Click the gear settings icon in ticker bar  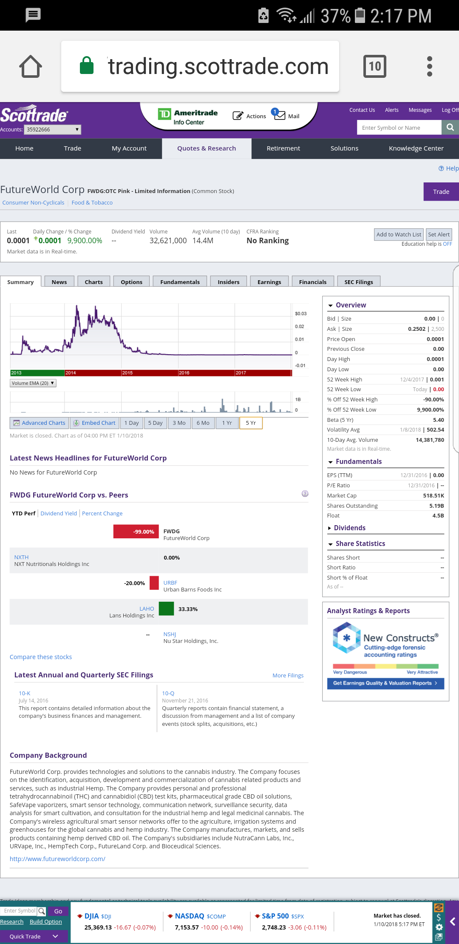[x=439, y=927]
